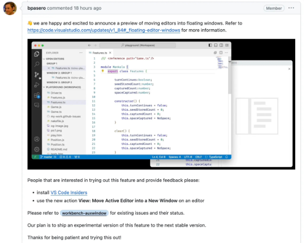The image size is (306, 243).
Task: Open the Run and Debug view icon
Action: [x=37, y=85]
